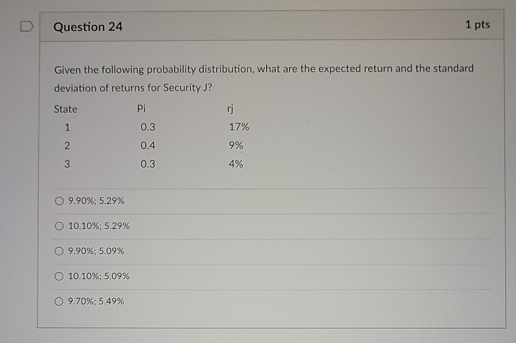Click the answer text 9.90%; 5.29%
The width and height of the screenshot is (516, 343).
coord(95,201)
